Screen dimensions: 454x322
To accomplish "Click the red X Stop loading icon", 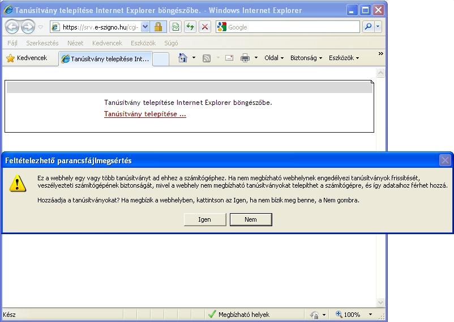I will pyautogui.click(x=205, y=27).
